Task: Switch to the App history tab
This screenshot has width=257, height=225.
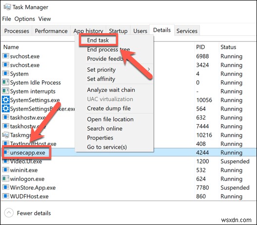Action: [88, 31]
